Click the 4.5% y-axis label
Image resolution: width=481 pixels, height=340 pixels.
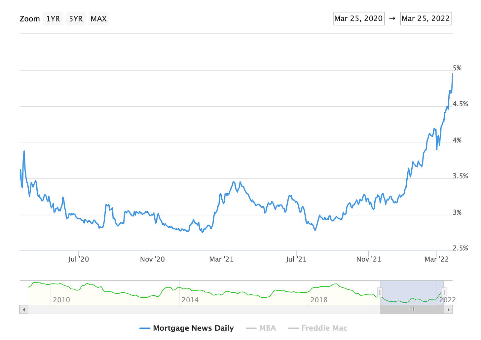(x=461, y=104)
